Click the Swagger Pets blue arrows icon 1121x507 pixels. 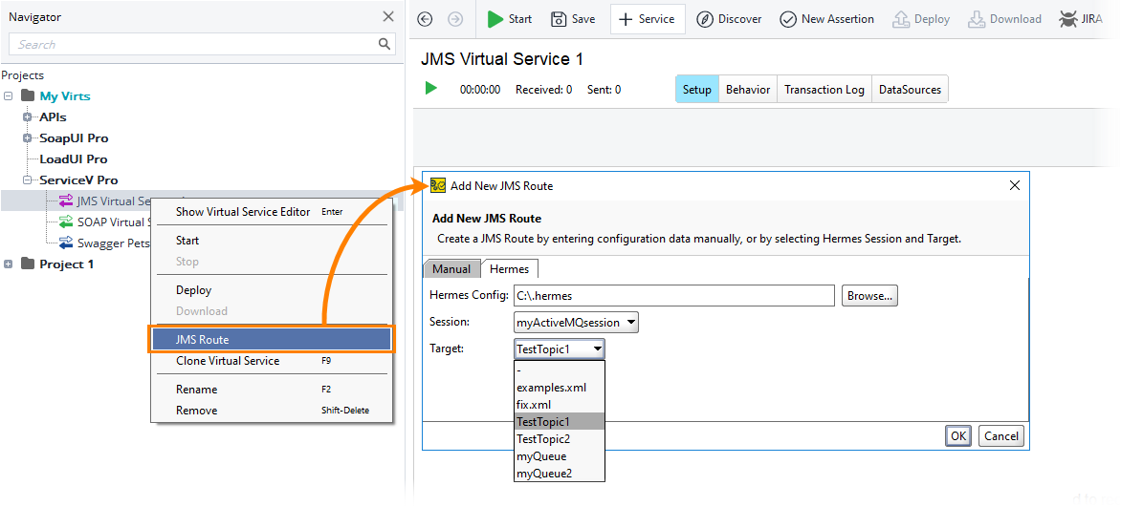pyautogui.click(x=66, y=243)
